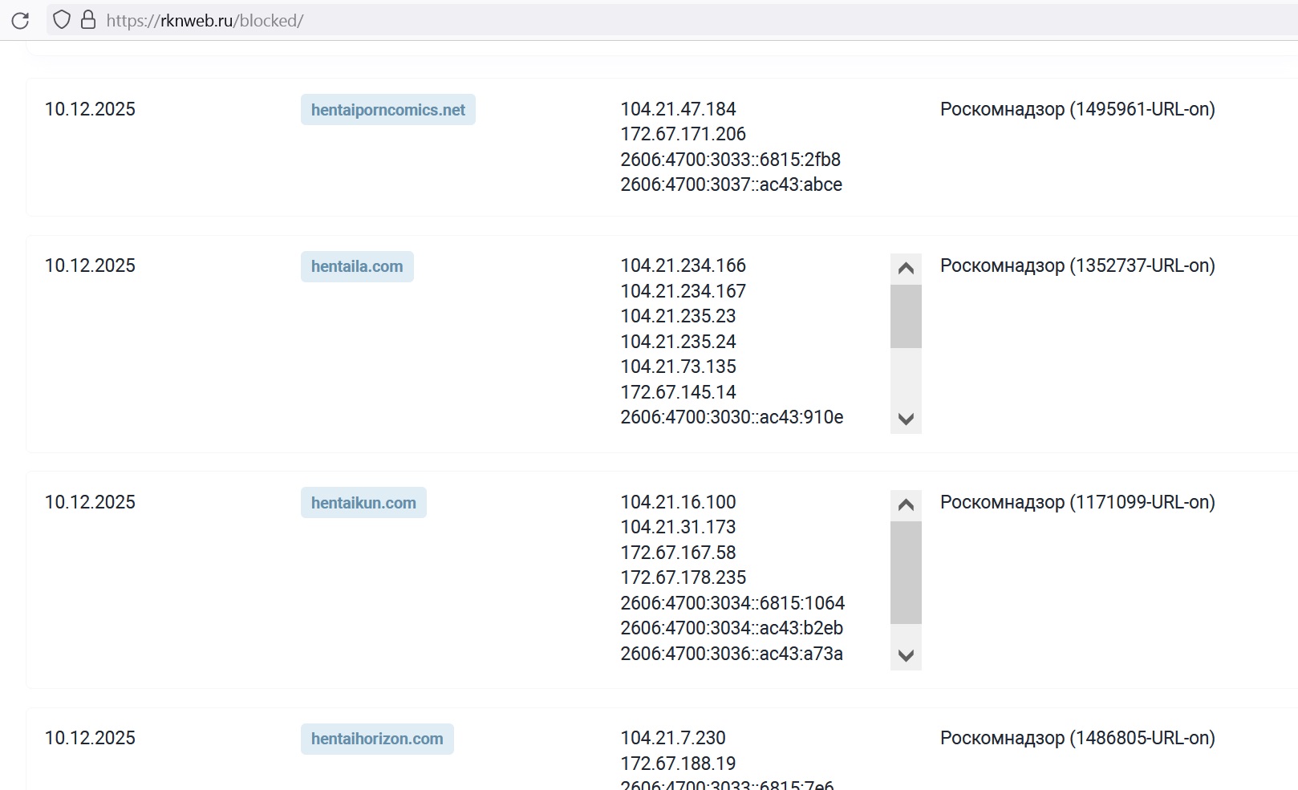Screen dimensions: 1298x790
Task: Select IPv6 address 2606:4700:3037::ac43:abce
Action: 731,184
